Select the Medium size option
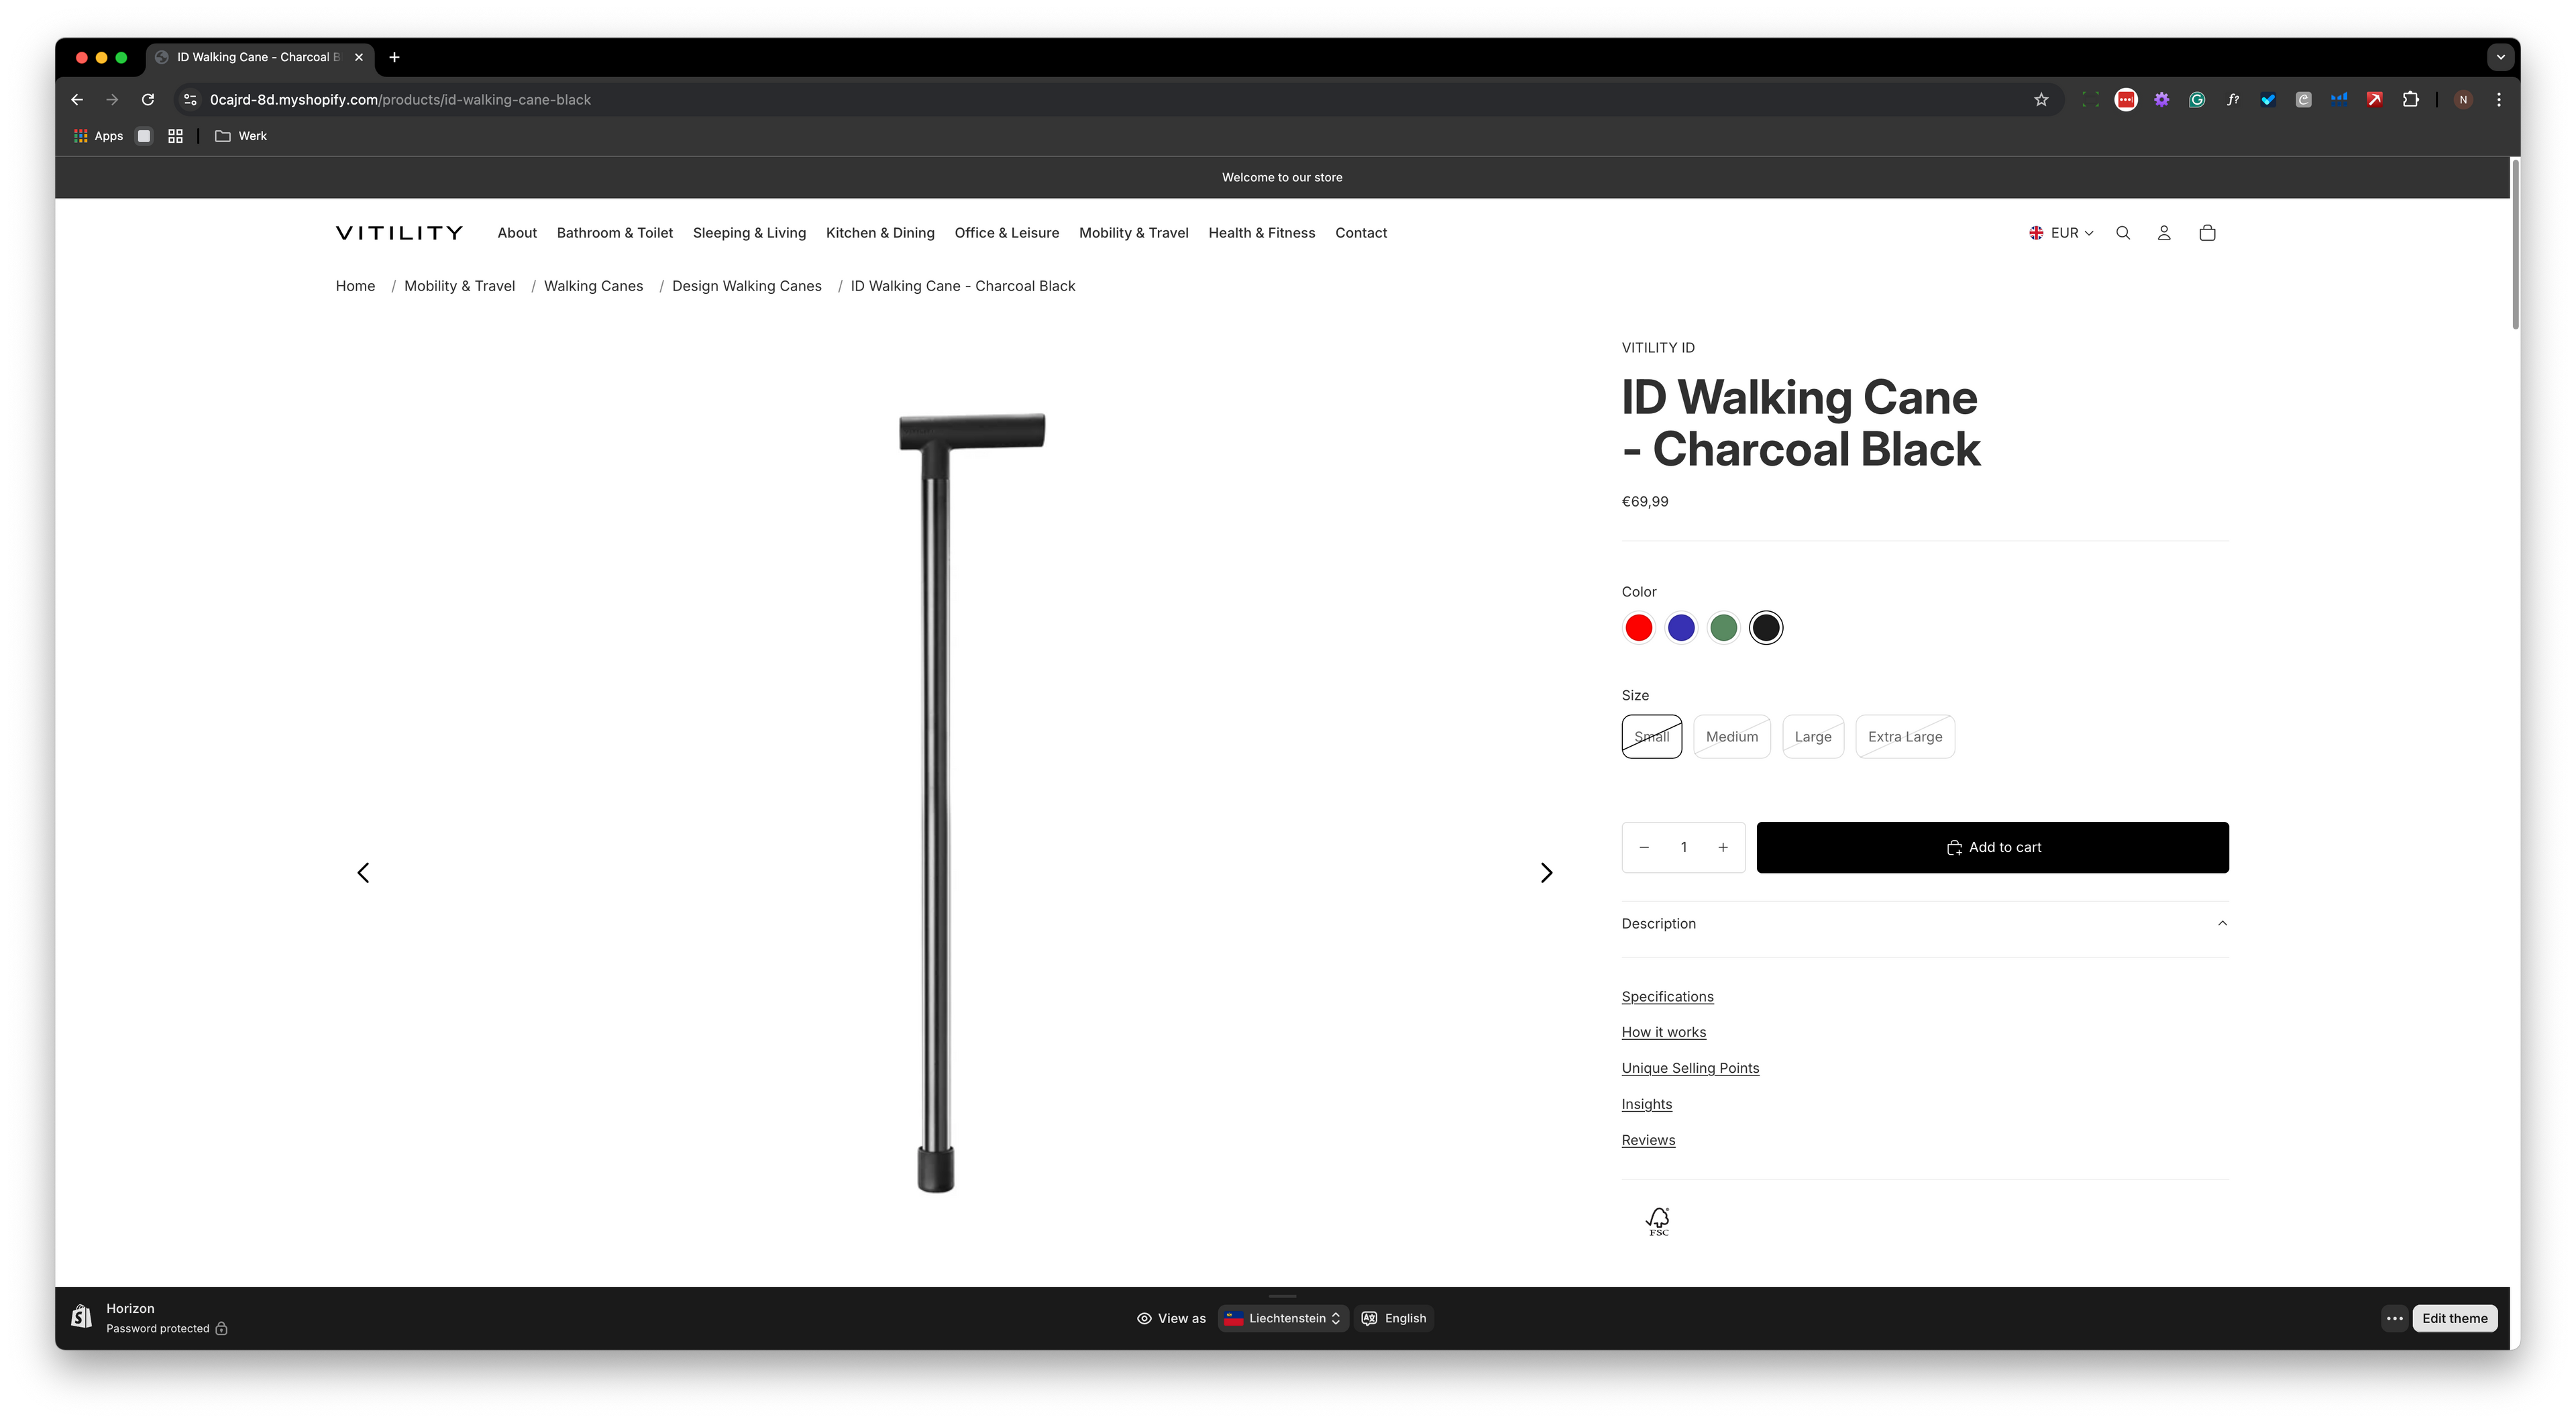 point(1731,737)
